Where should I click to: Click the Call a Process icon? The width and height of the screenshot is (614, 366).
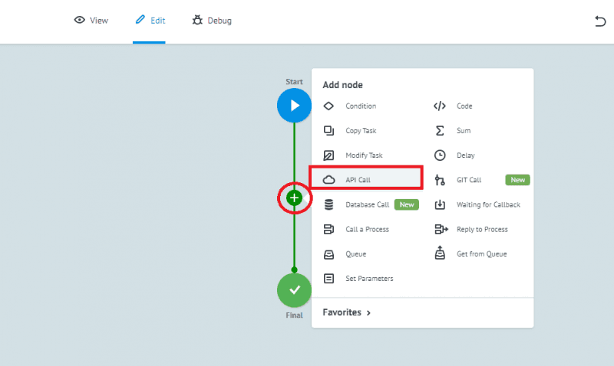(x=328, y=229)
